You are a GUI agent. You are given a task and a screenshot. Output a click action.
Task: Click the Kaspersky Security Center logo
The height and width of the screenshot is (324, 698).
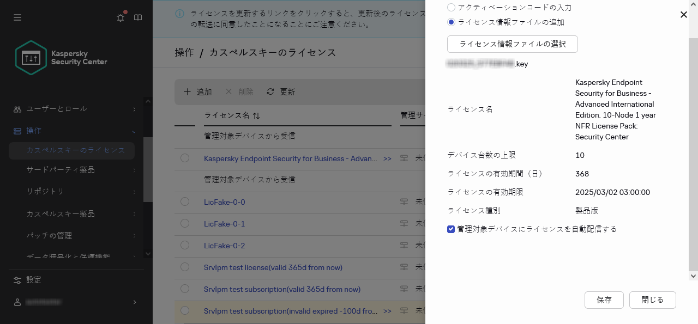pos(31,57)
